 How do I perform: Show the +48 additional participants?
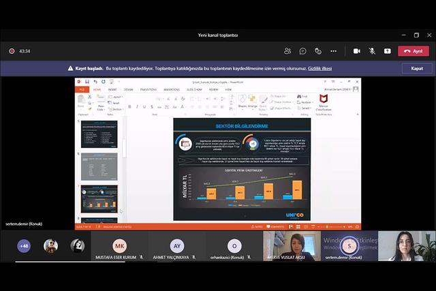click(24, 245)
